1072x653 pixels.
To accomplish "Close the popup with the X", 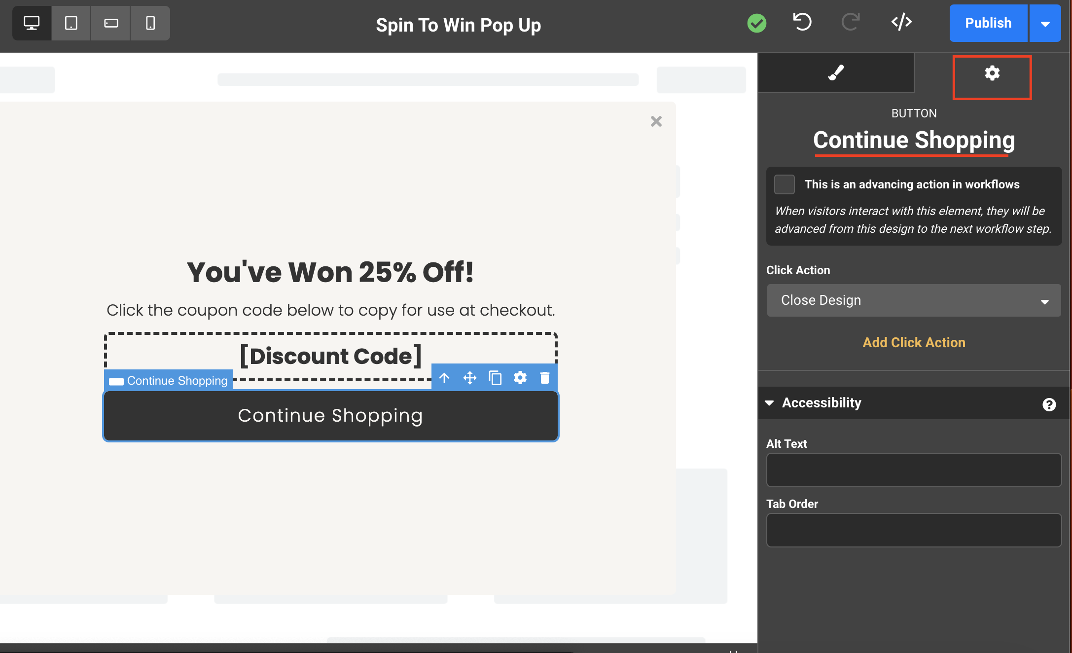I will tap(656, 121).
